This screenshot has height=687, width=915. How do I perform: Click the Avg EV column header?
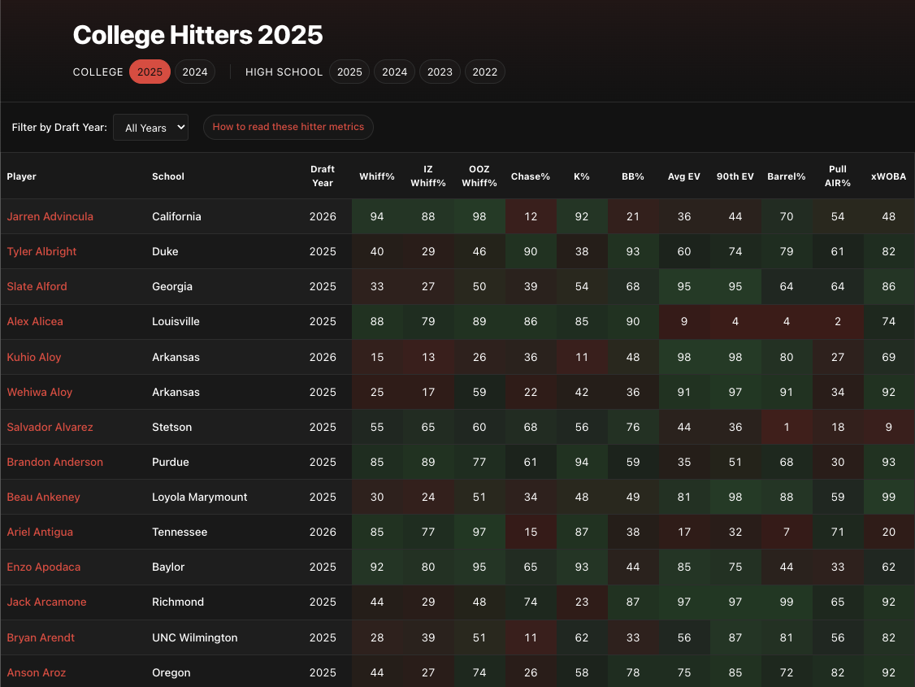click(x=683, y=176)
